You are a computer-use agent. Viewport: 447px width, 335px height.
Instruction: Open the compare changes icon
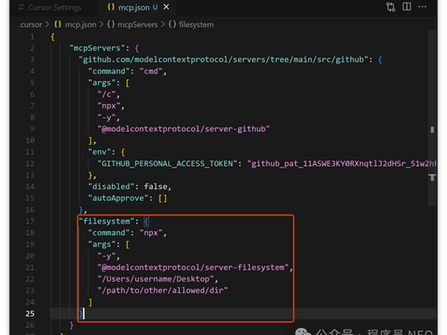coord(390,7)
